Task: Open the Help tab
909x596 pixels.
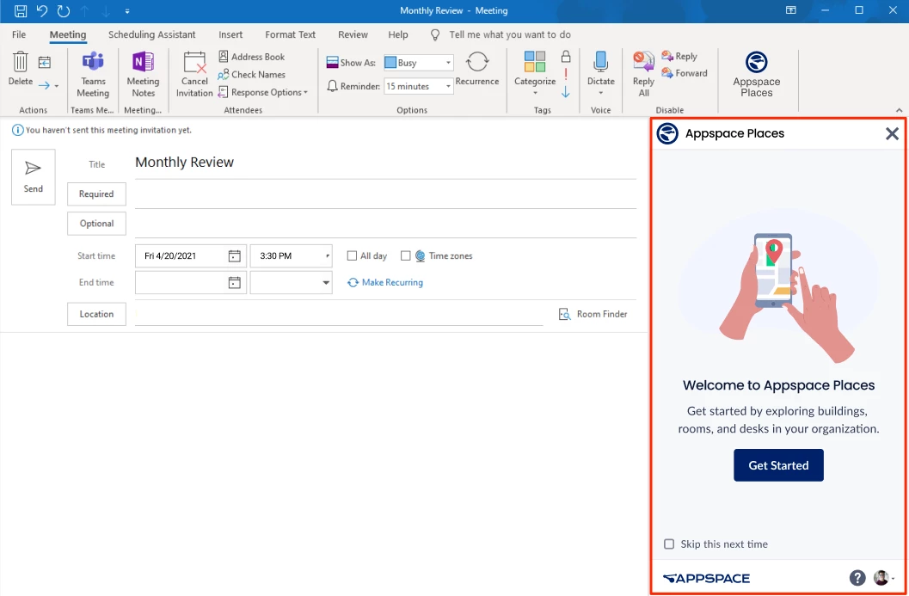Action: tap(398, 34)
